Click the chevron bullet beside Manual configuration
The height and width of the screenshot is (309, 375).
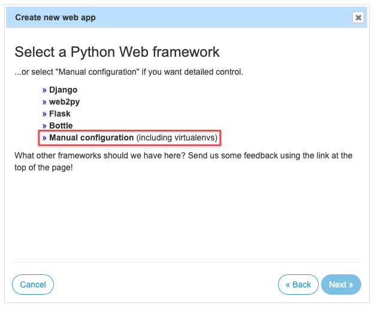(44, 138)
